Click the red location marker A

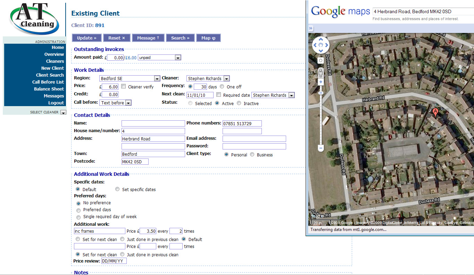tap(435, 112)
